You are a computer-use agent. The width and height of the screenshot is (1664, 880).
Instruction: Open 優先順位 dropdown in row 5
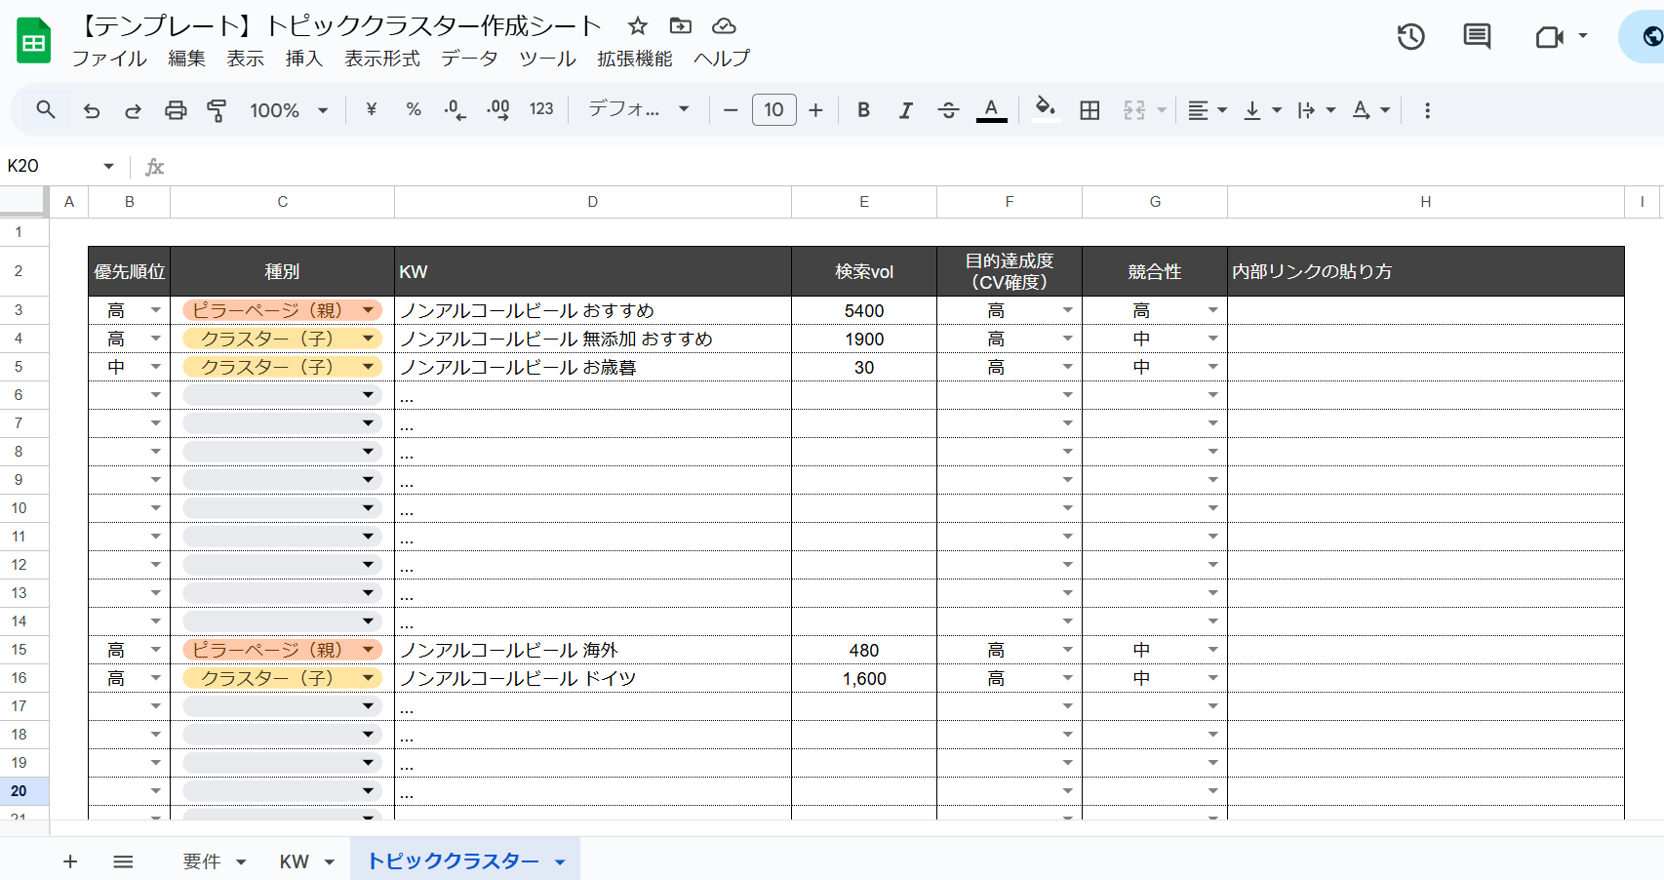(155, 367)
